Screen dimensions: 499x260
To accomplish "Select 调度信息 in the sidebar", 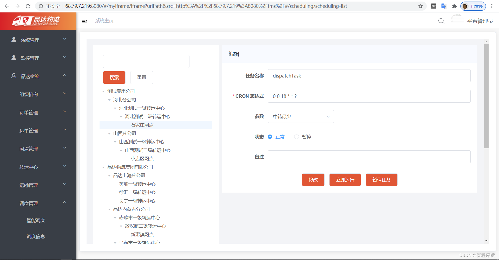I will point(36,236).
